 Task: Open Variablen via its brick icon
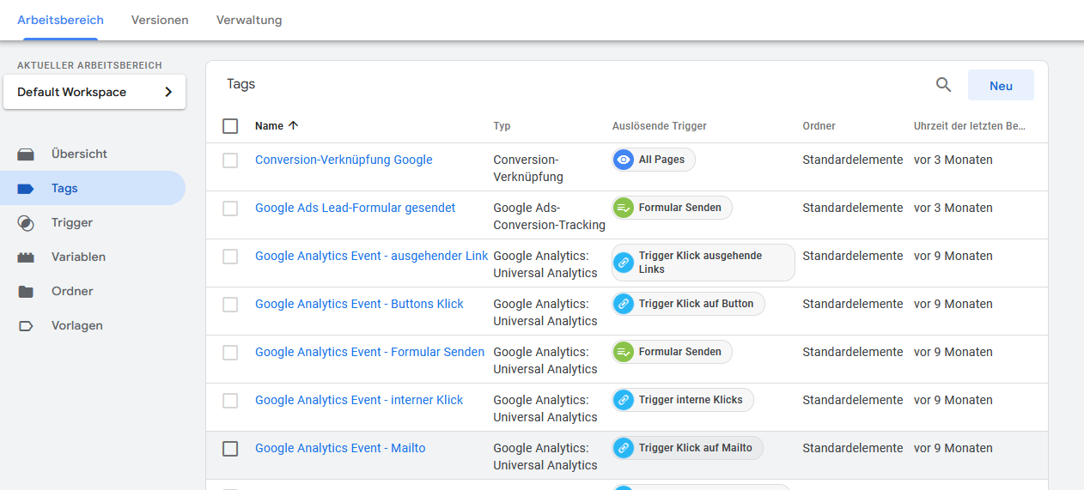(x=26, y=257)
